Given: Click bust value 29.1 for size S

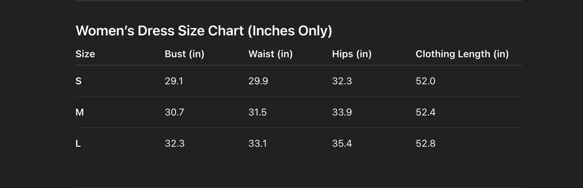Looking at the screenshot, I should (174, 81).
